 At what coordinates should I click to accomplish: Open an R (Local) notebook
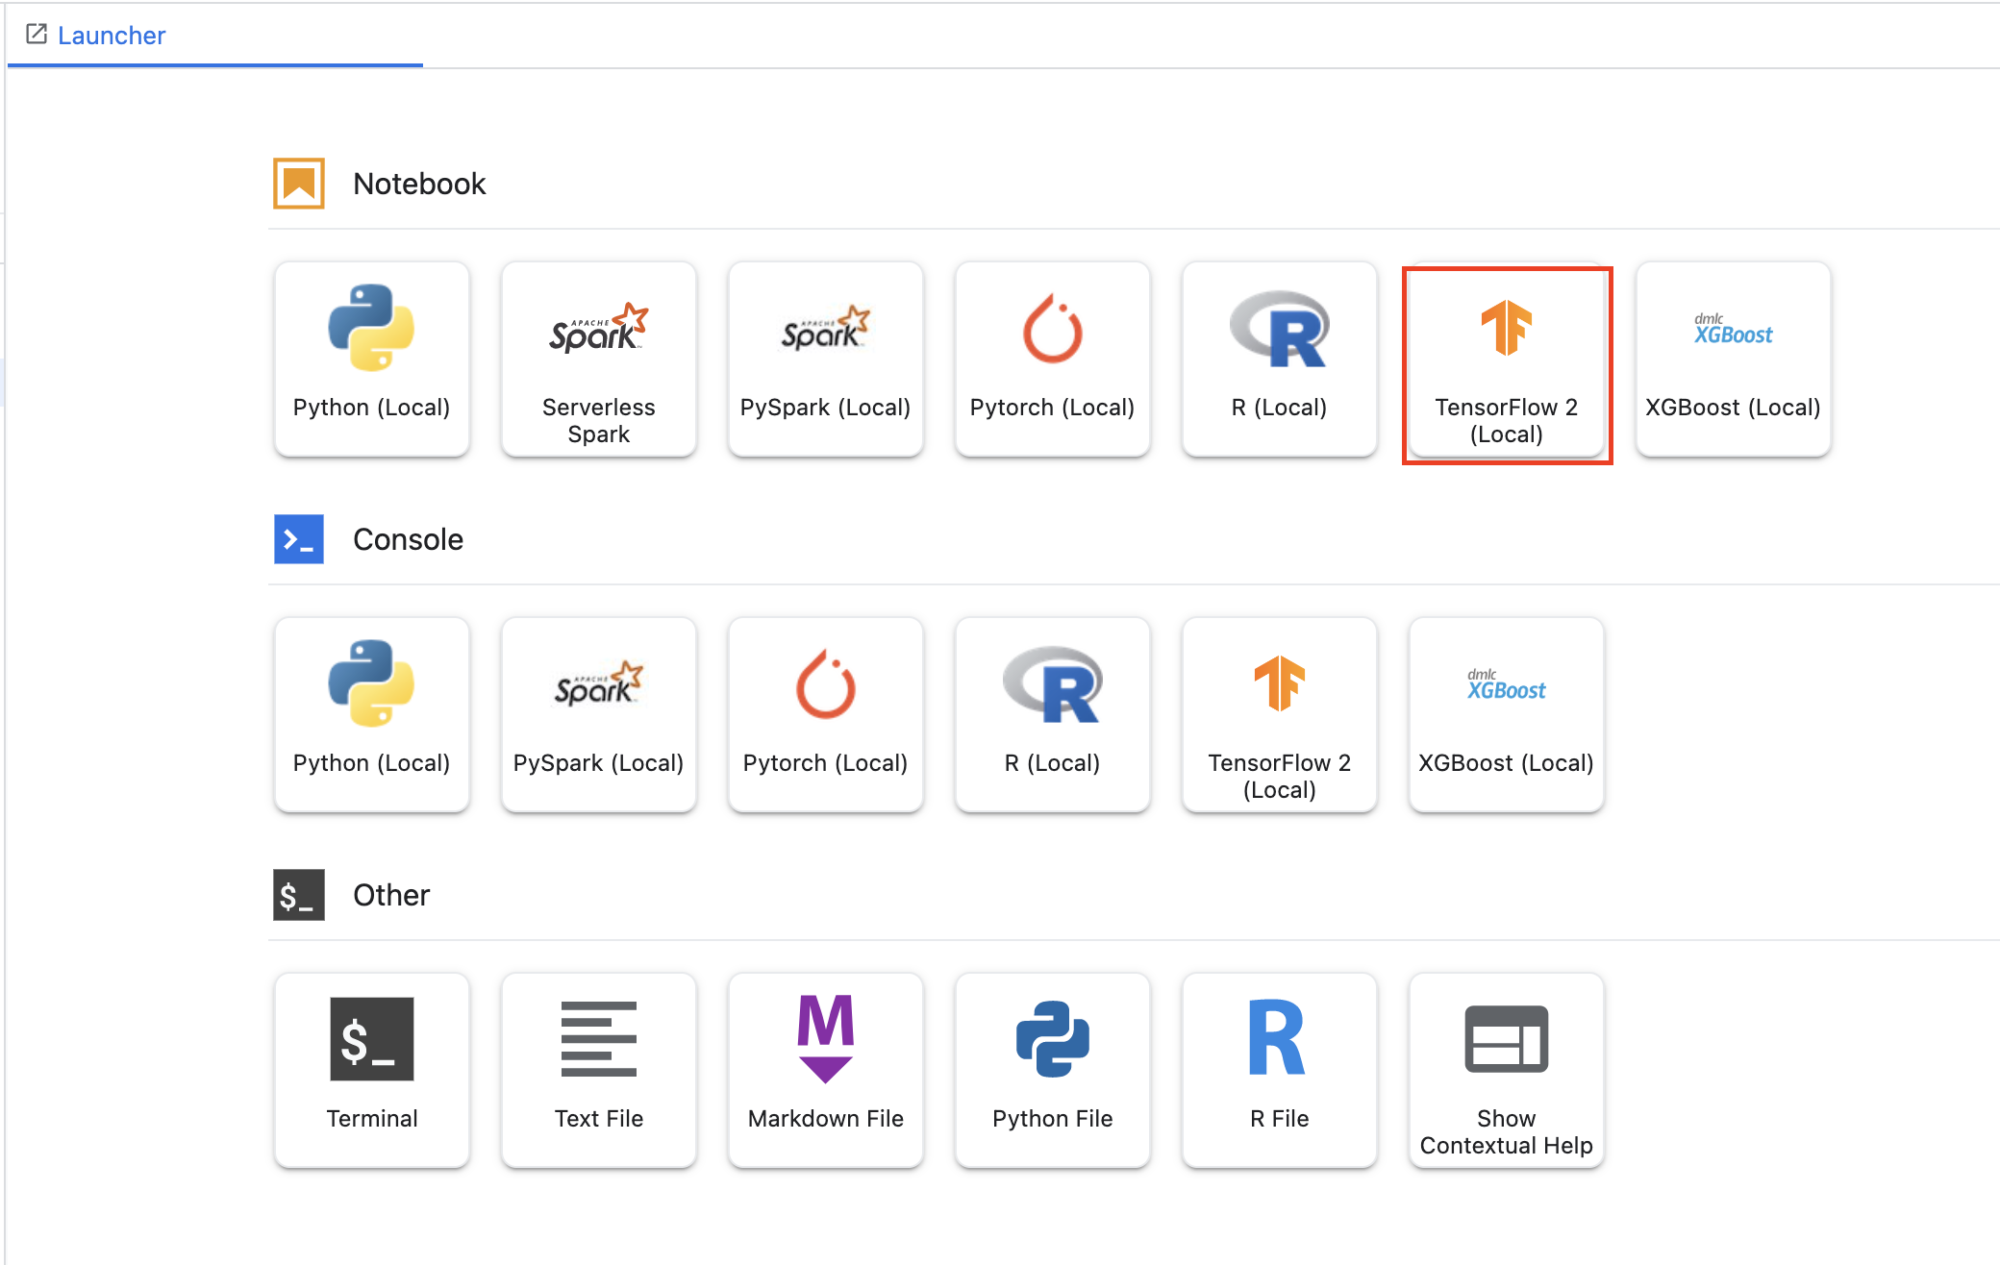1279,359
